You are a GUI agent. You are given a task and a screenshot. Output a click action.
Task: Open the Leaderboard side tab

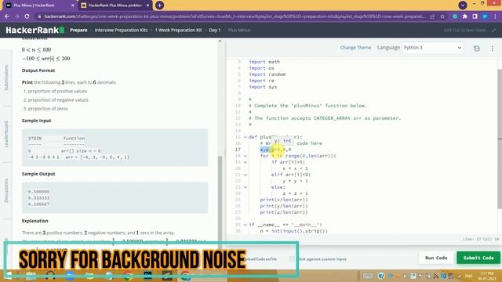click(x=6, y=134)
